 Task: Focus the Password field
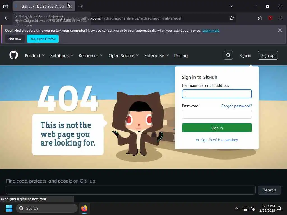217,114
